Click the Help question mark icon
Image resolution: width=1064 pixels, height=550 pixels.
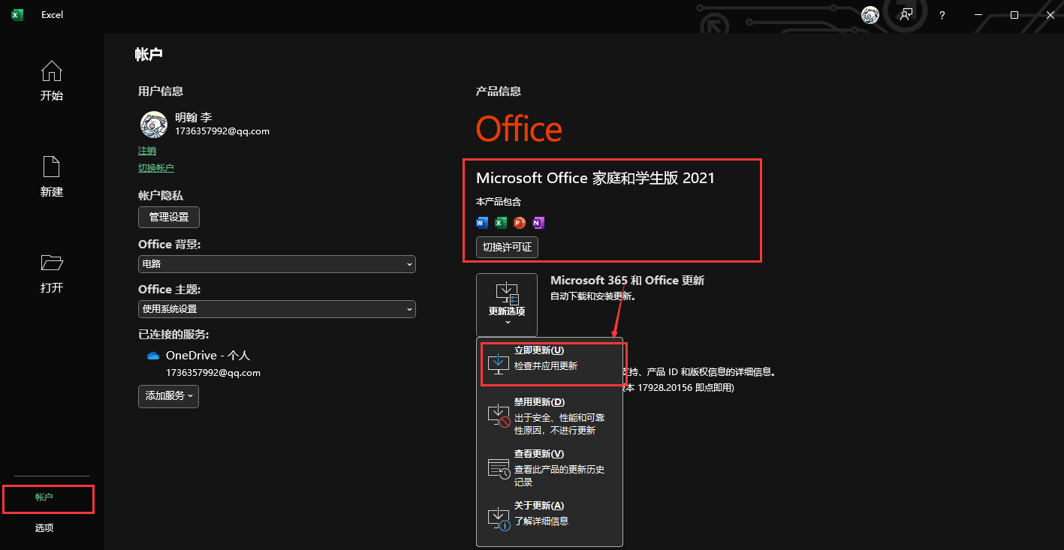click(942, 15)
